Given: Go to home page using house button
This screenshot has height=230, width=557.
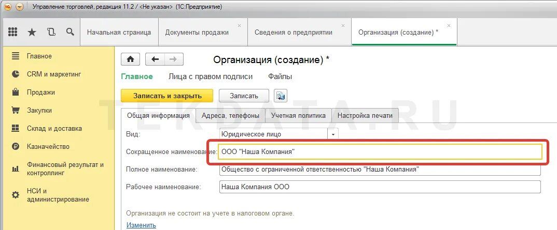Looking at the screenshot, I should click(x=130, y=59).
